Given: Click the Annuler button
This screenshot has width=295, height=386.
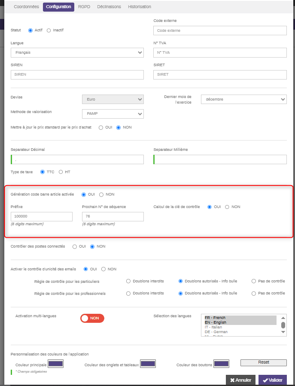Looking at the screenshot, I should 240,380.
